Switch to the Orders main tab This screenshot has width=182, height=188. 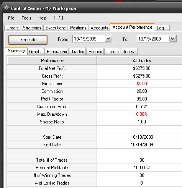pyautogui.click(x=12, y=28)
